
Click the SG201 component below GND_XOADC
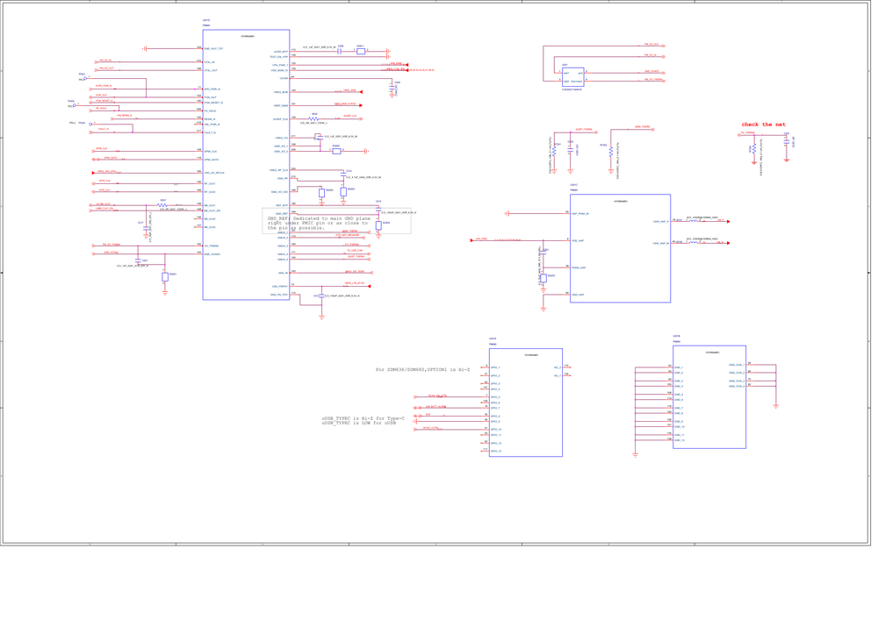point(165,277)
